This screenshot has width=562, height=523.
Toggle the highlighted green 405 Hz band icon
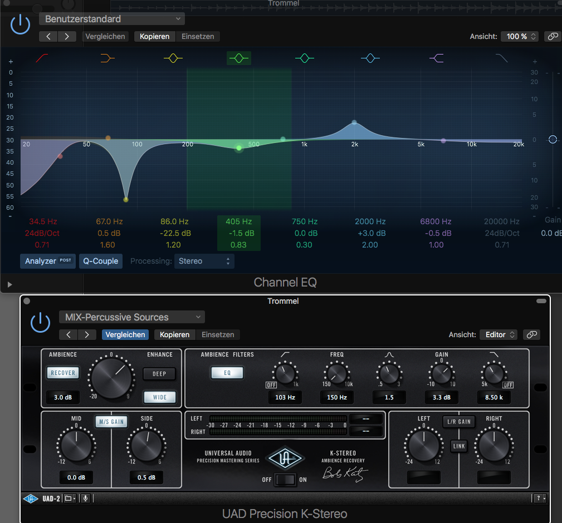pos(239,58)
